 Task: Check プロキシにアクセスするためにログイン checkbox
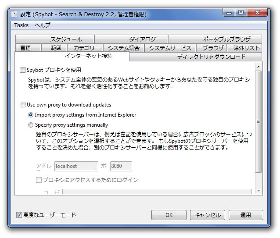pyautogui.click(x=39, y=180)
